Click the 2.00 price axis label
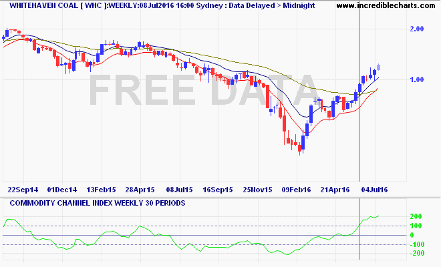This screenshot has width=441, height=267. [417, 29]
